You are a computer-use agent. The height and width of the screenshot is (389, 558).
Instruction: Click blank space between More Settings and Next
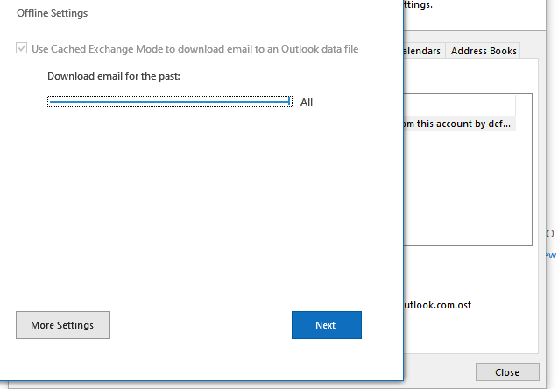(x=200, y=325)
